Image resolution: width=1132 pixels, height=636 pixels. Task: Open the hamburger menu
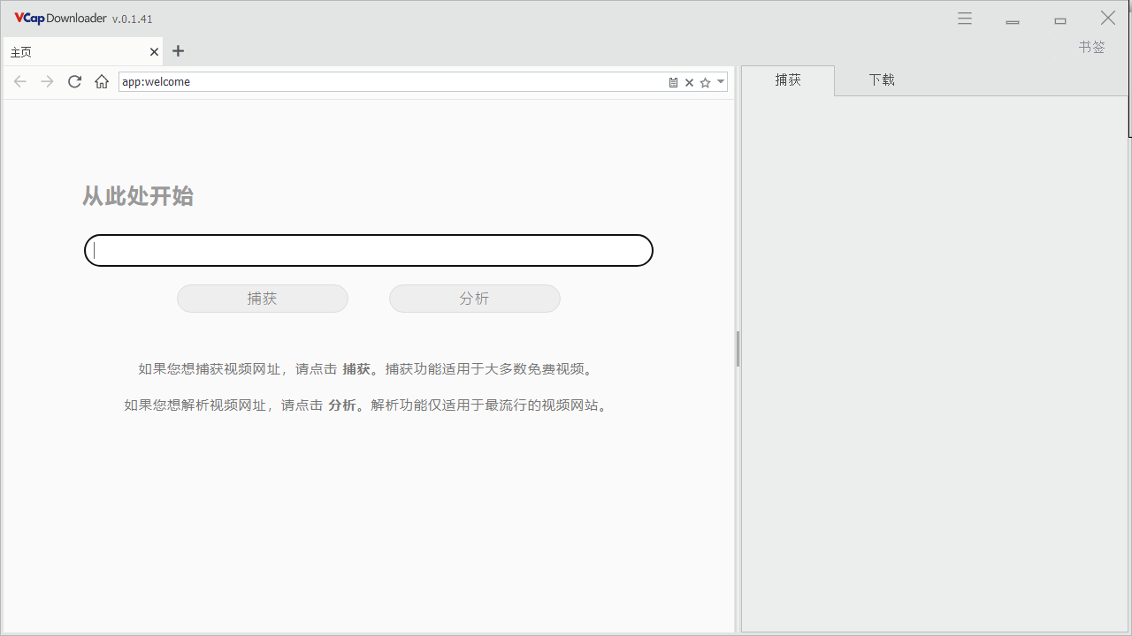coord(964,18)
